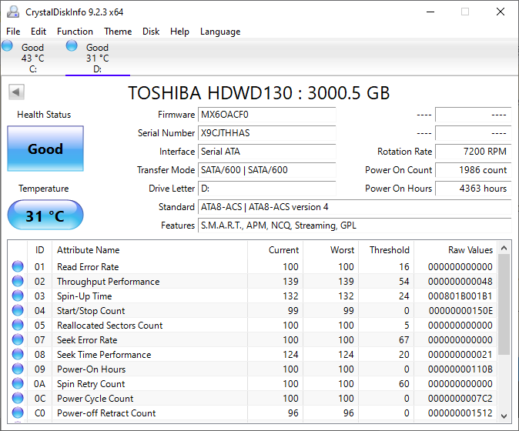Select the Spin Retry Count attribute name
Image resolution: width=519 pixels, height=431 pixels.
[91, 384]
